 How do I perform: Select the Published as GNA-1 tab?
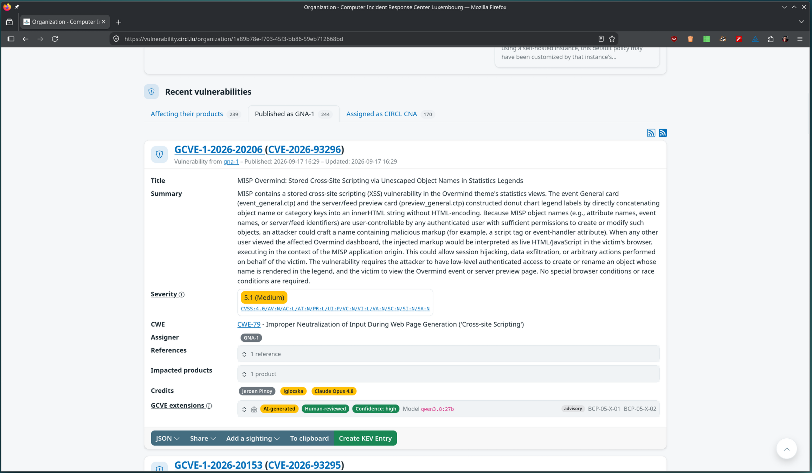[294, 114]
